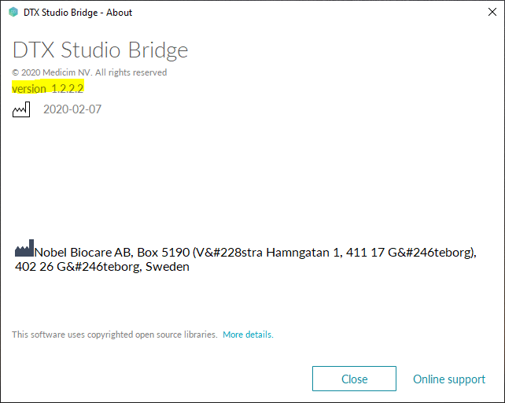Close the About window with the X
The height and width of the screenshot is (403, 505).
[486, 13]
